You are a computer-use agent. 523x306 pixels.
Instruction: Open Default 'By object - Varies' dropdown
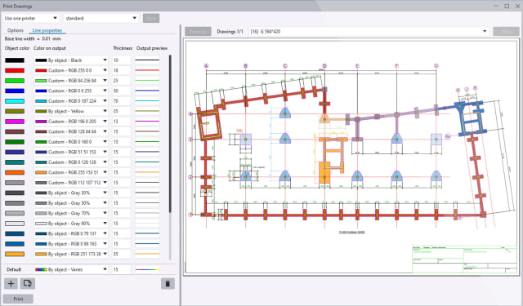click(71, 269)
